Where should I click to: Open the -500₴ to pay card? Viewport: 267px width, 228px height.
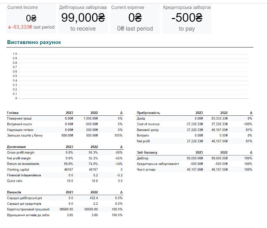187,19
